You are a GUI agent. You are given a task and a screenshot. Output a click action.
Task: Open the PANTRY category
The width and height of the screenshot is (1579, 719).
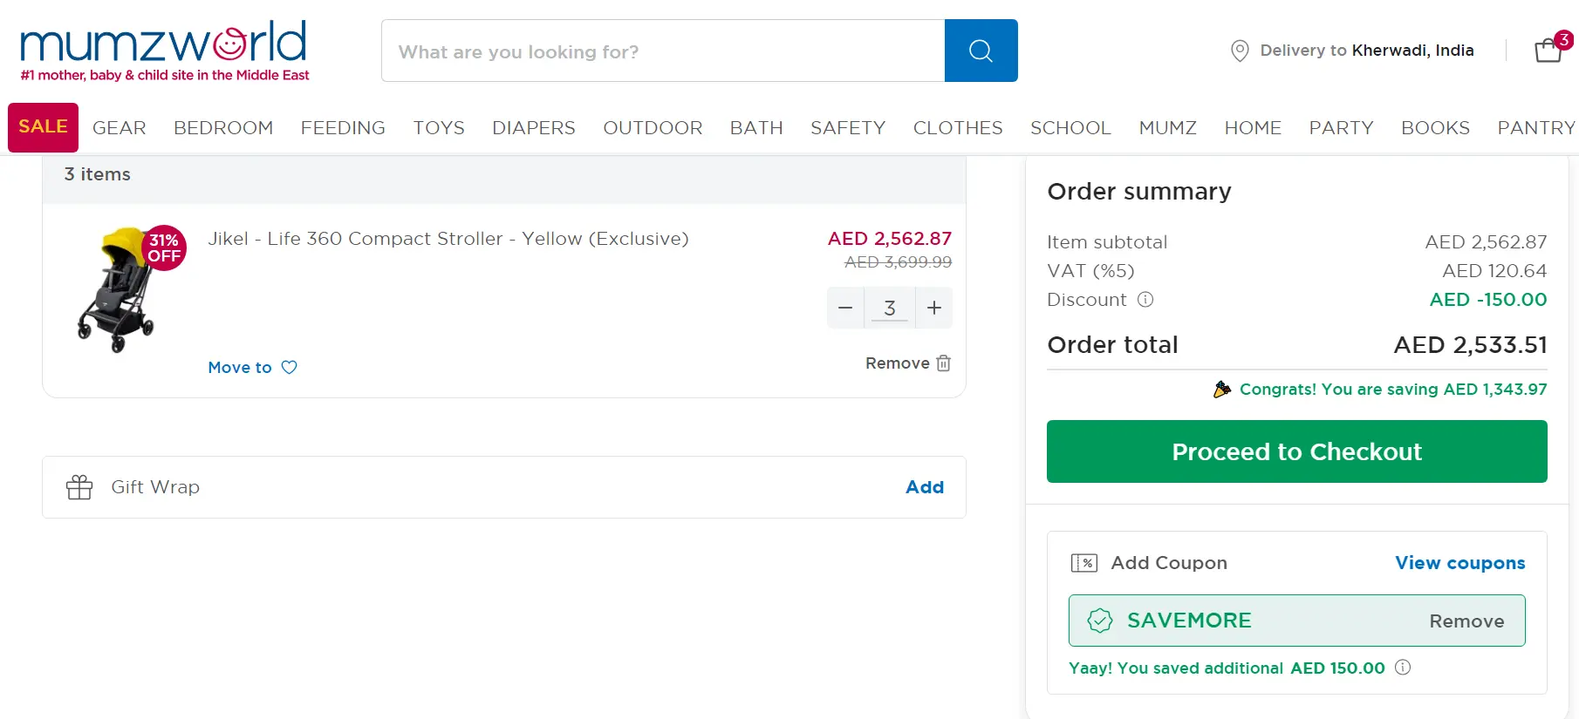(x=1536, y=128)
